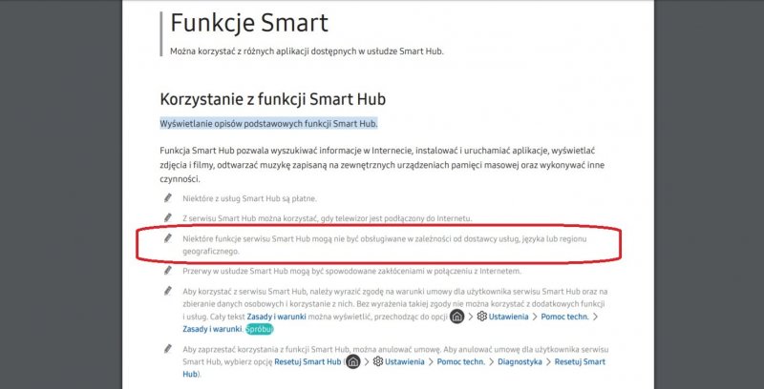Image resolution: width=764 pixels, height=389 pixels.
Task: Click the gear icon beside Ustawienia in the Zasady i warunki path
Action: 480,316
